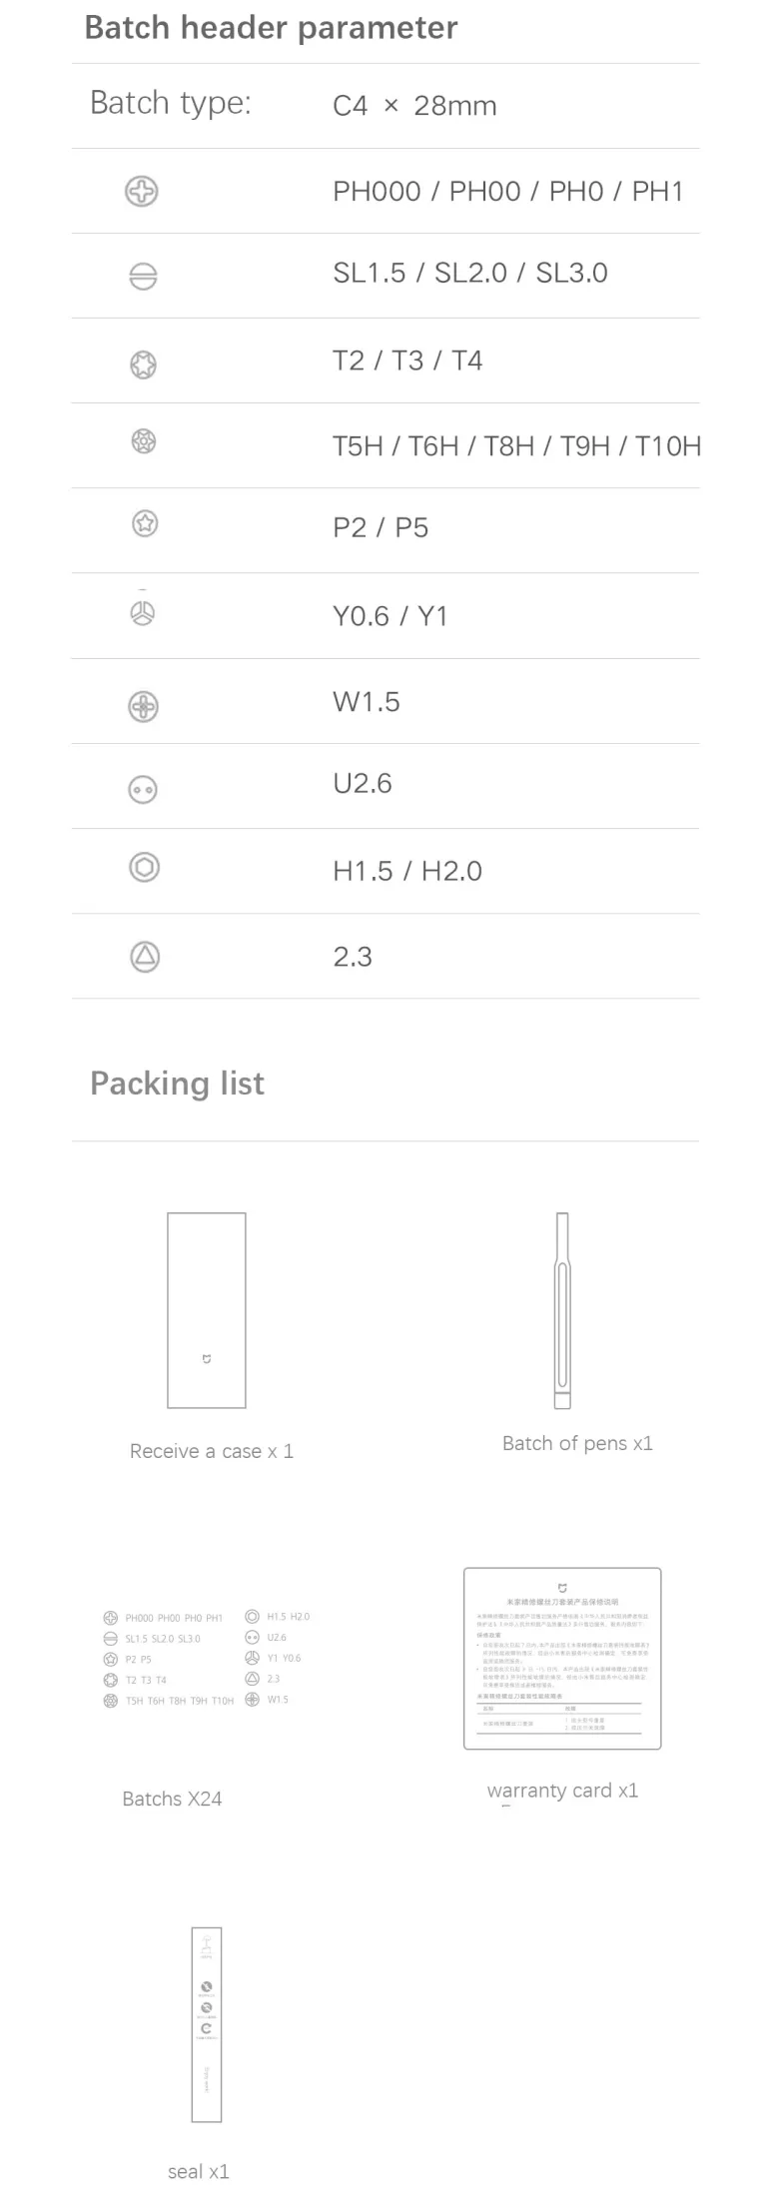Select the pentalobe P2/P5 star icon
Image resolution: width=771 pixels, height=2197 pixels.
click(x=145, y=523)
